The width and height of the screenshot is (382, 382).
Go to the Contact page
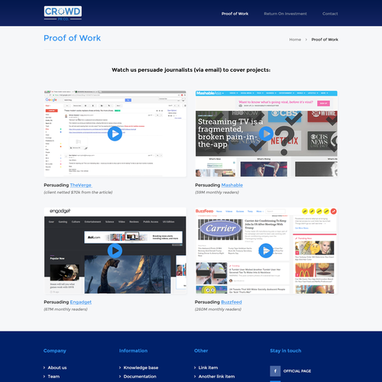click(x=330, y=14)
